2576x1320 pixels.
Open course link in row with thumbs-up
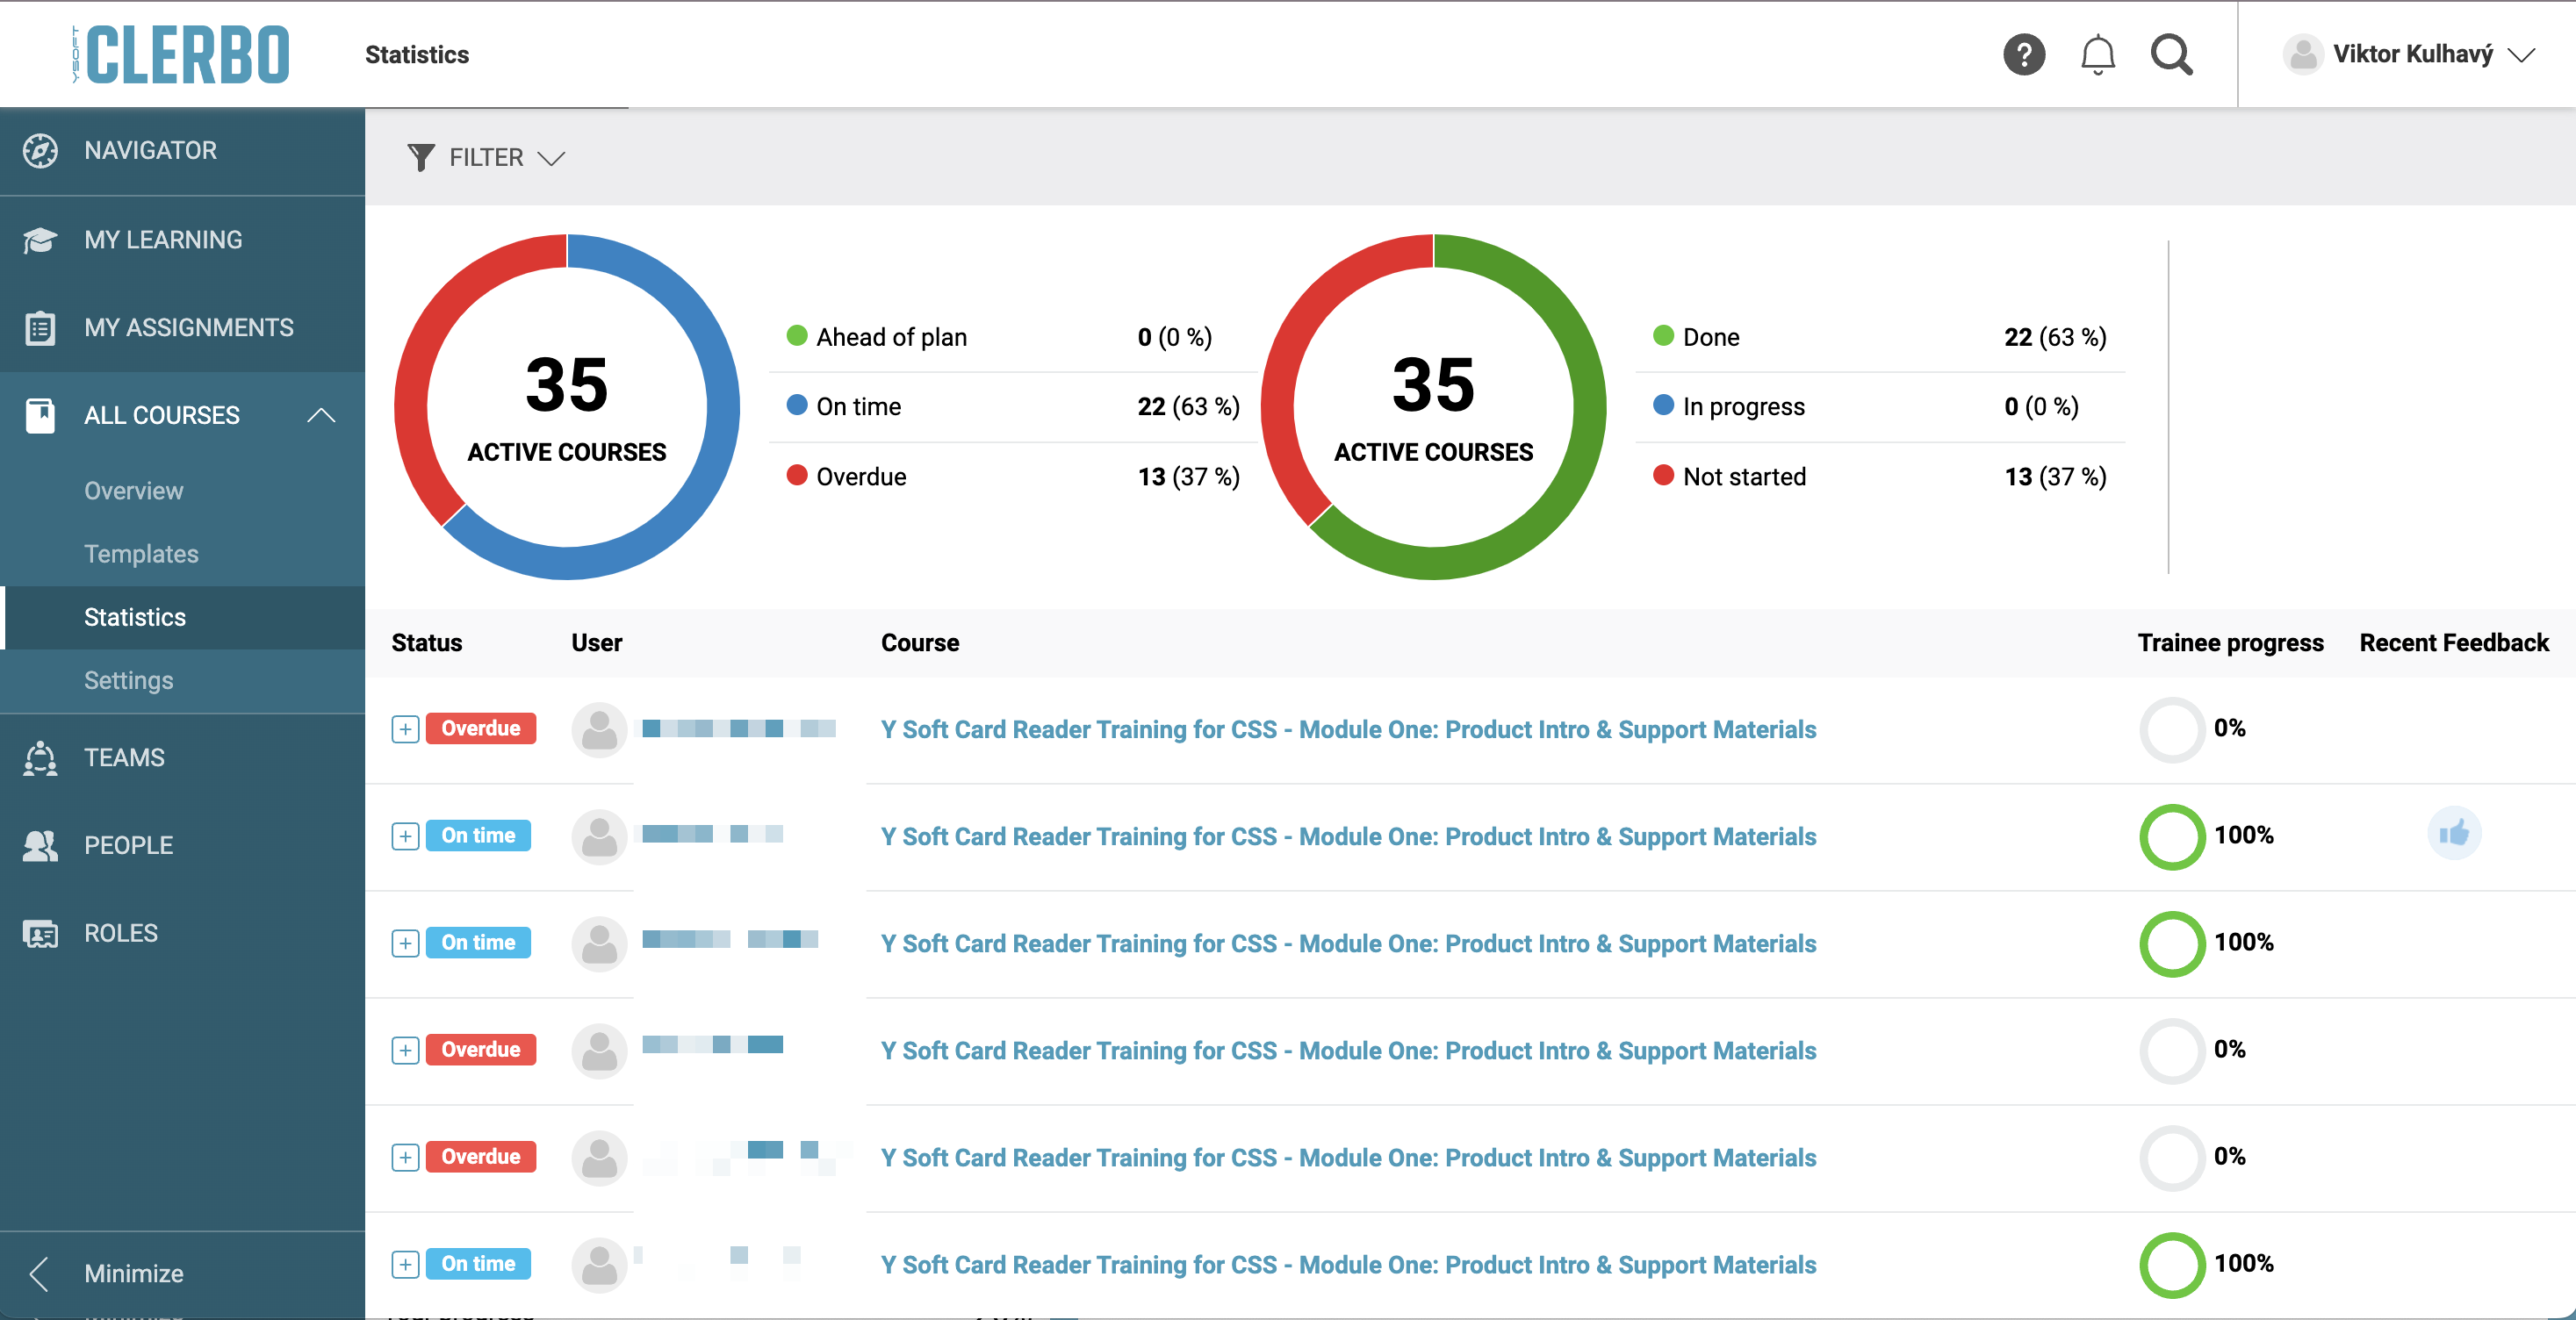click(1348, 836)
